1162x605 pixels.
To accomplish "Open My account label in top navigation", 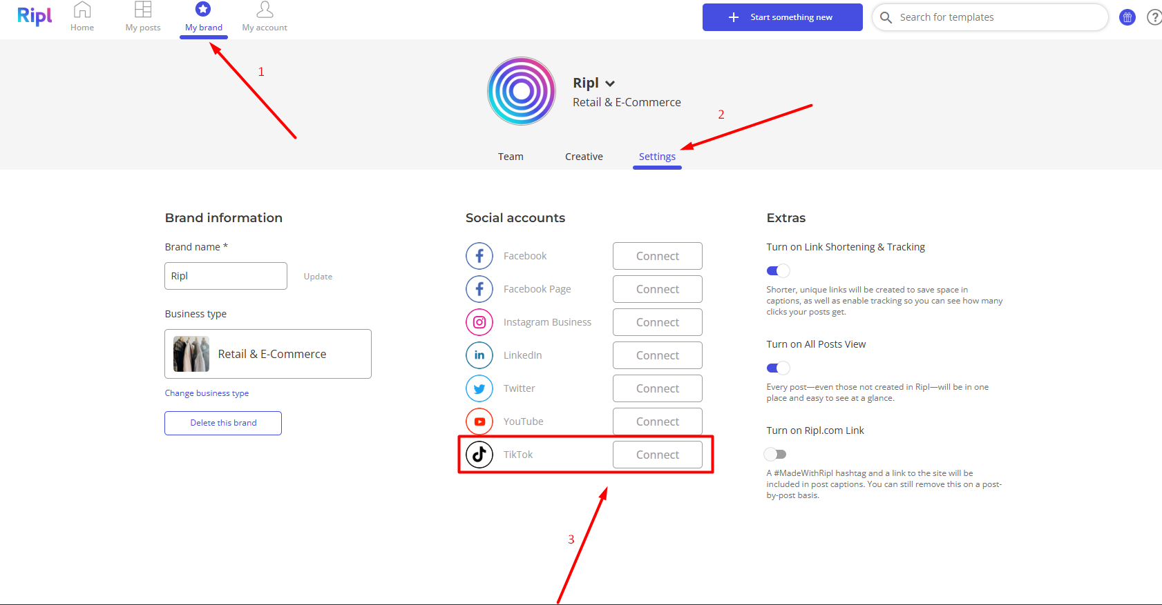I will 265,28.
